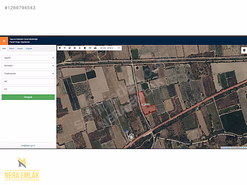Zoom in with the plus tool
Image resolution: width=247 pixels, height=185 pixels.
tap(60, 48)
